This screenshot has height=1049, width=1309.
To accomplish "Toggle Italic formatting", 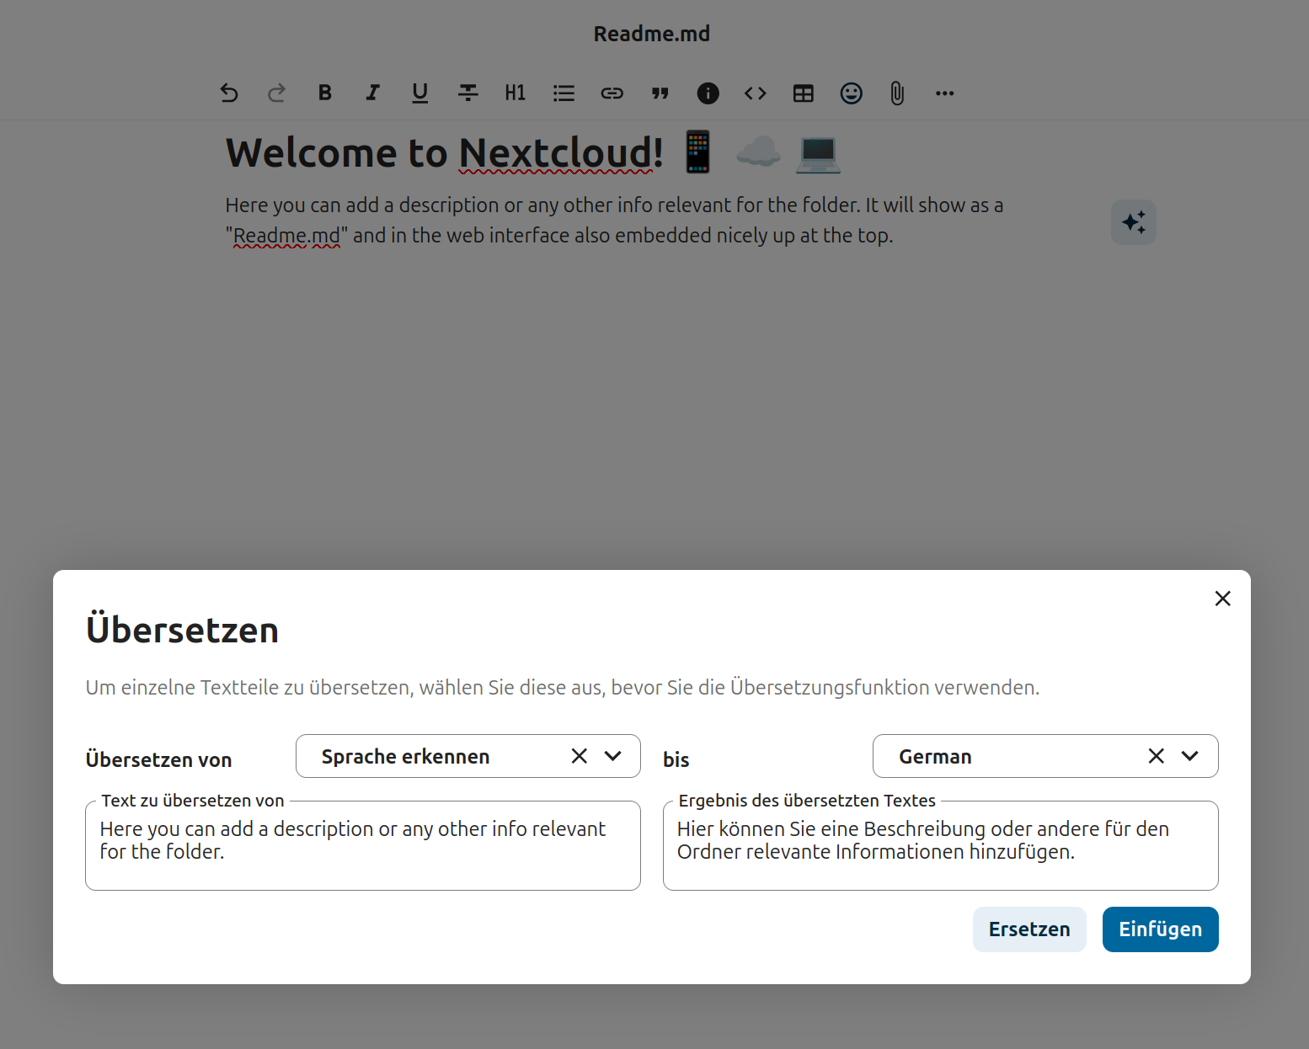I will coord(372,93).
